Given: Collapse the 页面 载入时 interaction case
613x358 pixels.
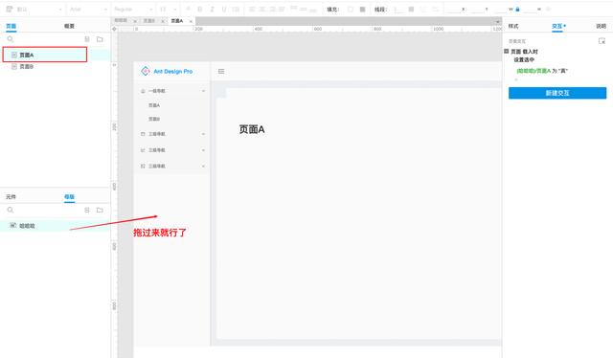Looking at the screenshot, I should 507,51.
